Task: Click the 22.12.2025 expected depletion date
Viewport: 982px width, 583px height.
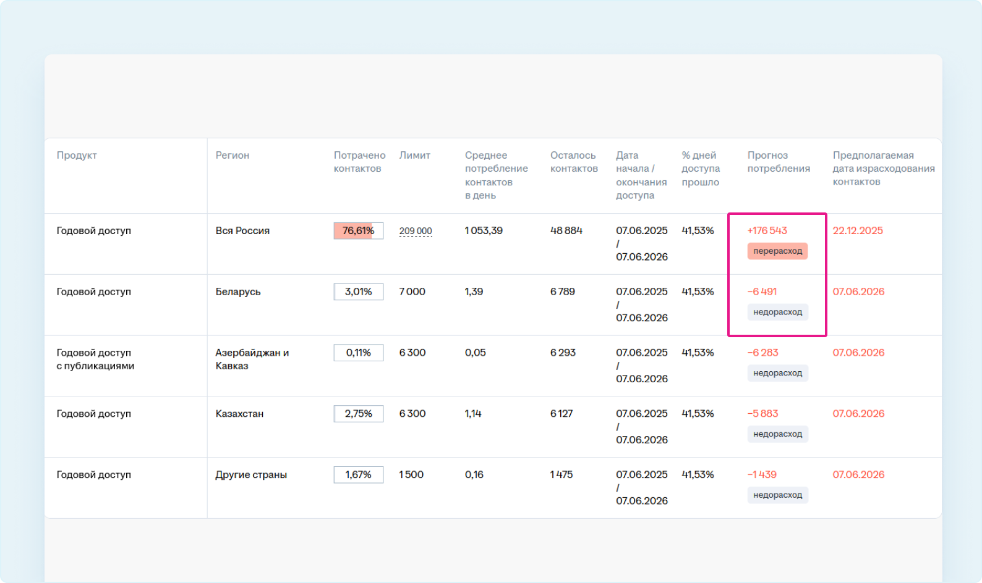Action: click(857, 231)
